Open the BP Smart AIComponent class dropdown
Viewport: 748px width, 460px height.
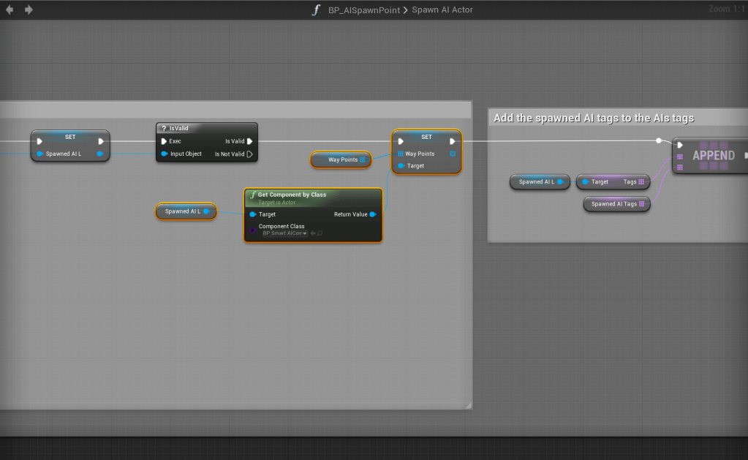point(285,233)
